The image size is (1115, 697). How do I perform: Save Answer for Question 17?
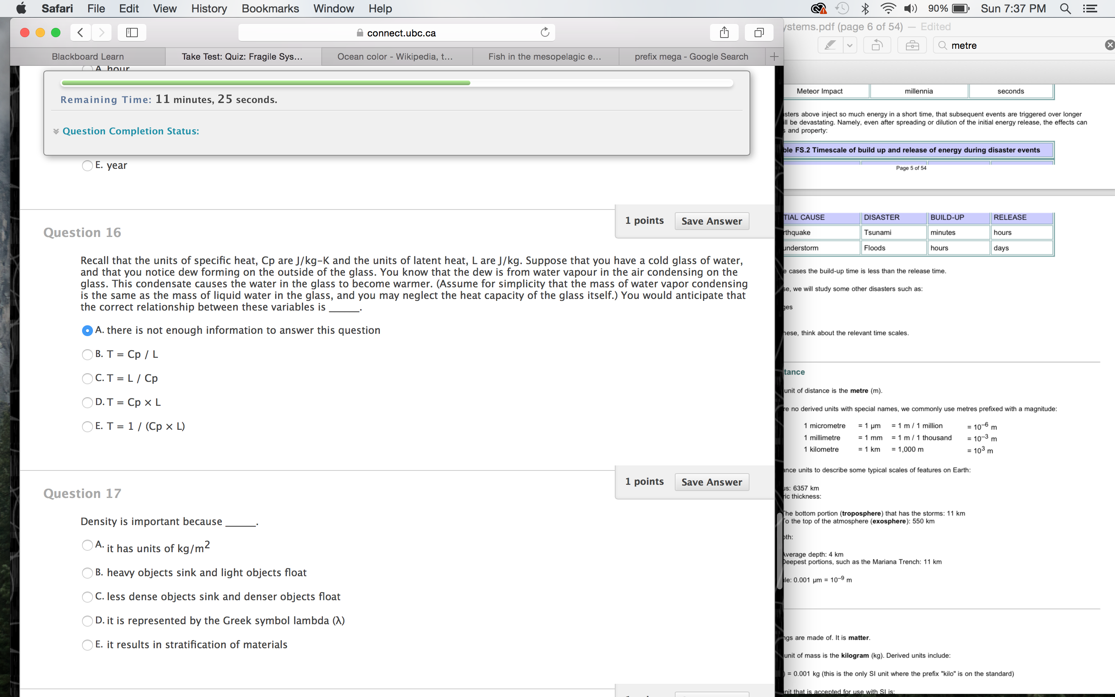coord(711,482)
